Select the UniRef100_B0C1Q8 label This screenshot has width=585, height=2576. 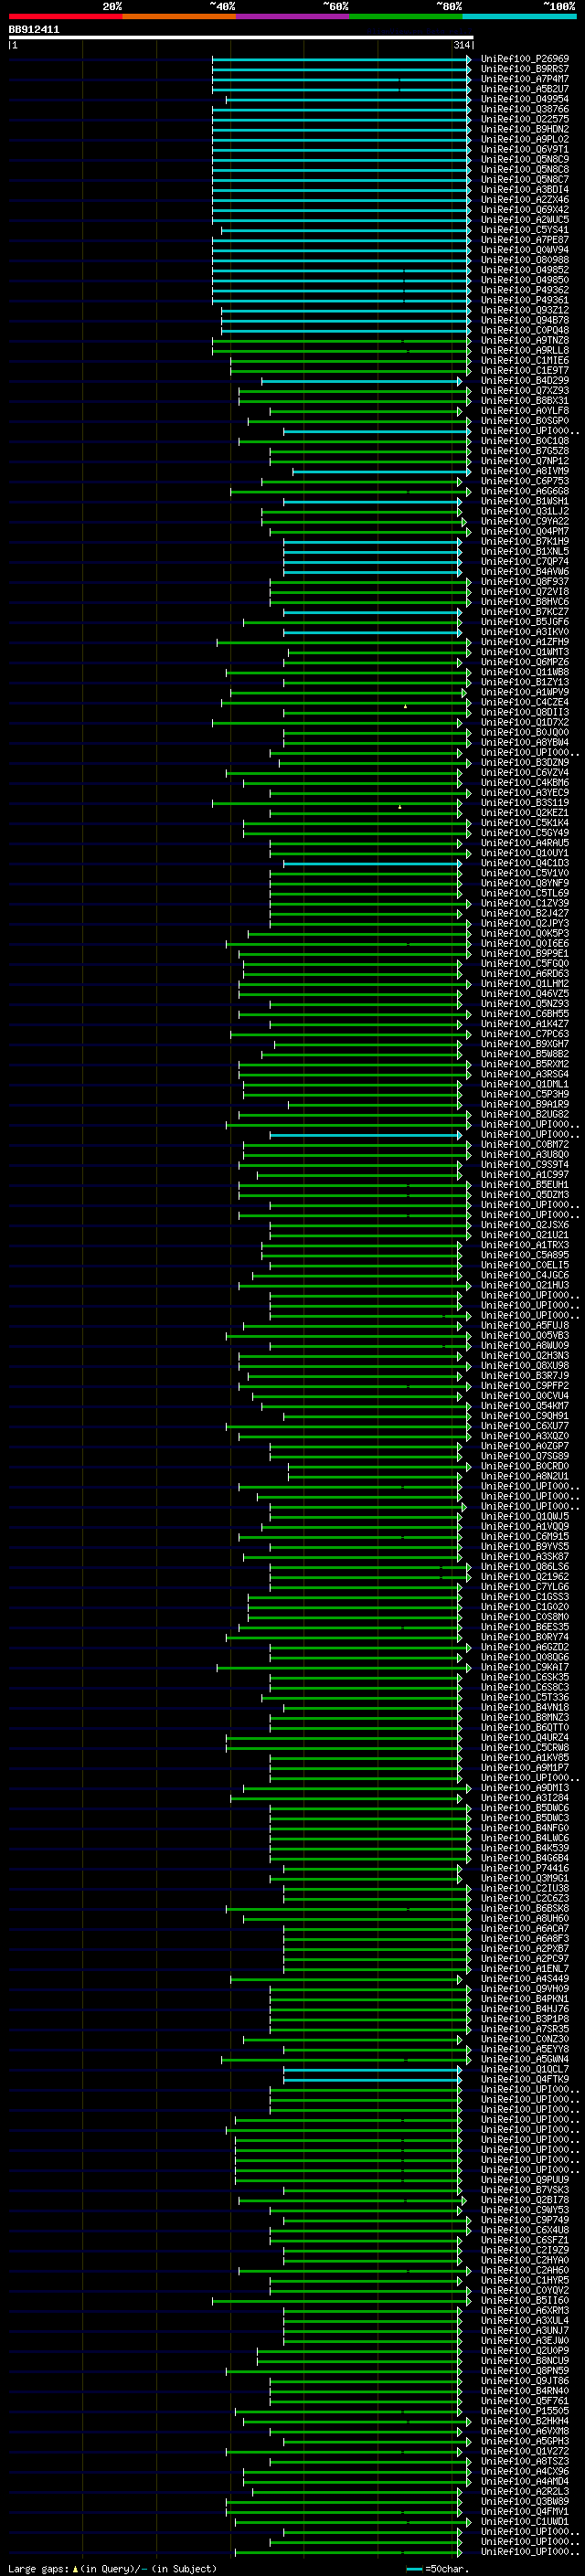click(x=525, y=441)
